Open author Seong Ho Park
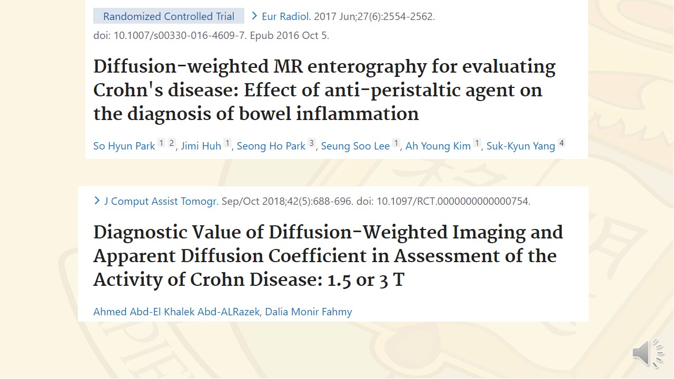 pyautogui.click(x=271, y=146)
